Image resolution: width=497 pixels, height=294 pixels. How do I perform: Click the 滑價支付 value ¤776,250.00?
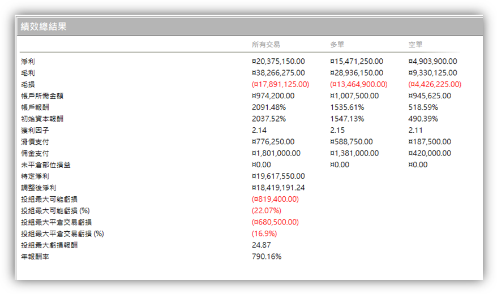pyautogui.click(x=273, y=142)
